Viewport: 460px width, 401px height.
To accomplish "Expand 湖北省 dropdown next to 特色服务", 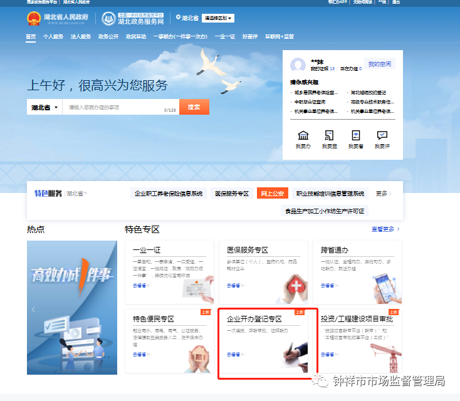I will 76,194.
